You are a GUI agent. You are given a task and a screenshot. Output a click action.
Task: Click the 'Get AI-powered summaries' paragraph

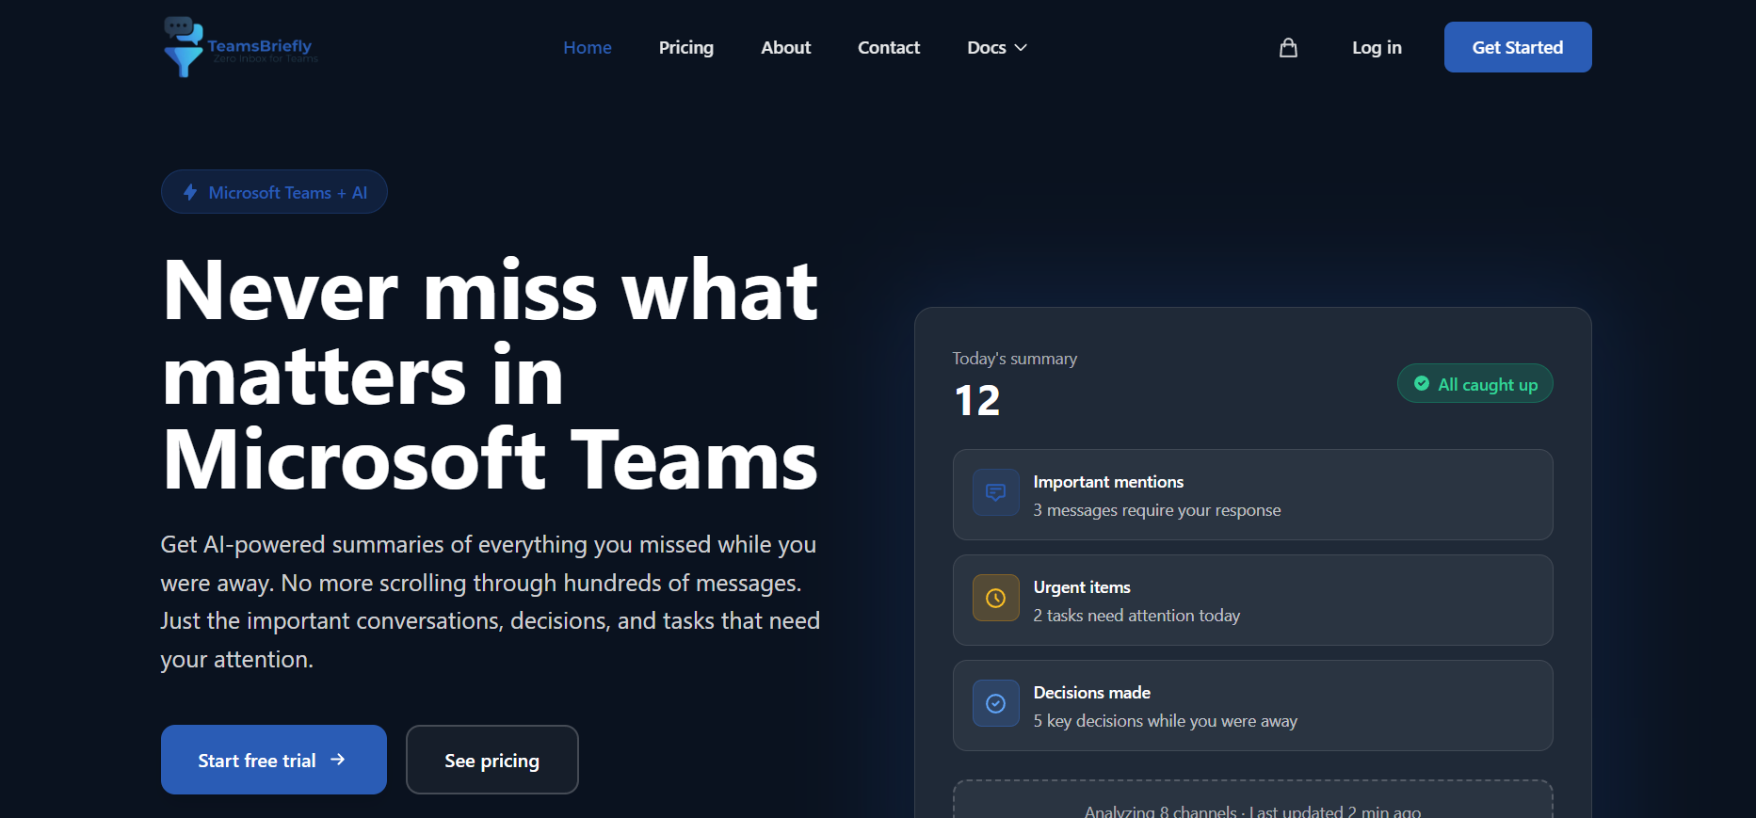click(491, 601)
